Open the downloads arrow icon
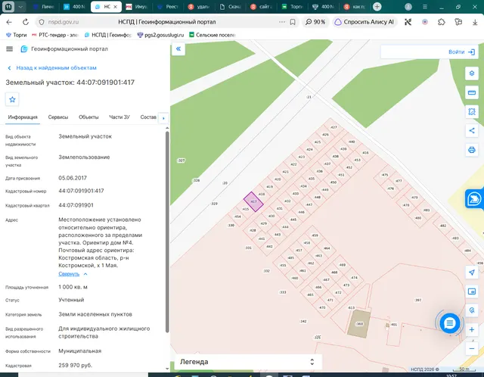 [475, 22]
